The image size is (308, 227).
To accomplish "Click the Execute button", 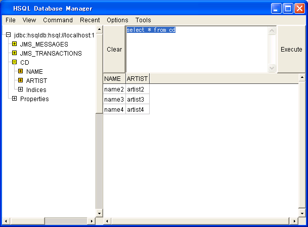I will pyautogui.click(x=291, y=49).
